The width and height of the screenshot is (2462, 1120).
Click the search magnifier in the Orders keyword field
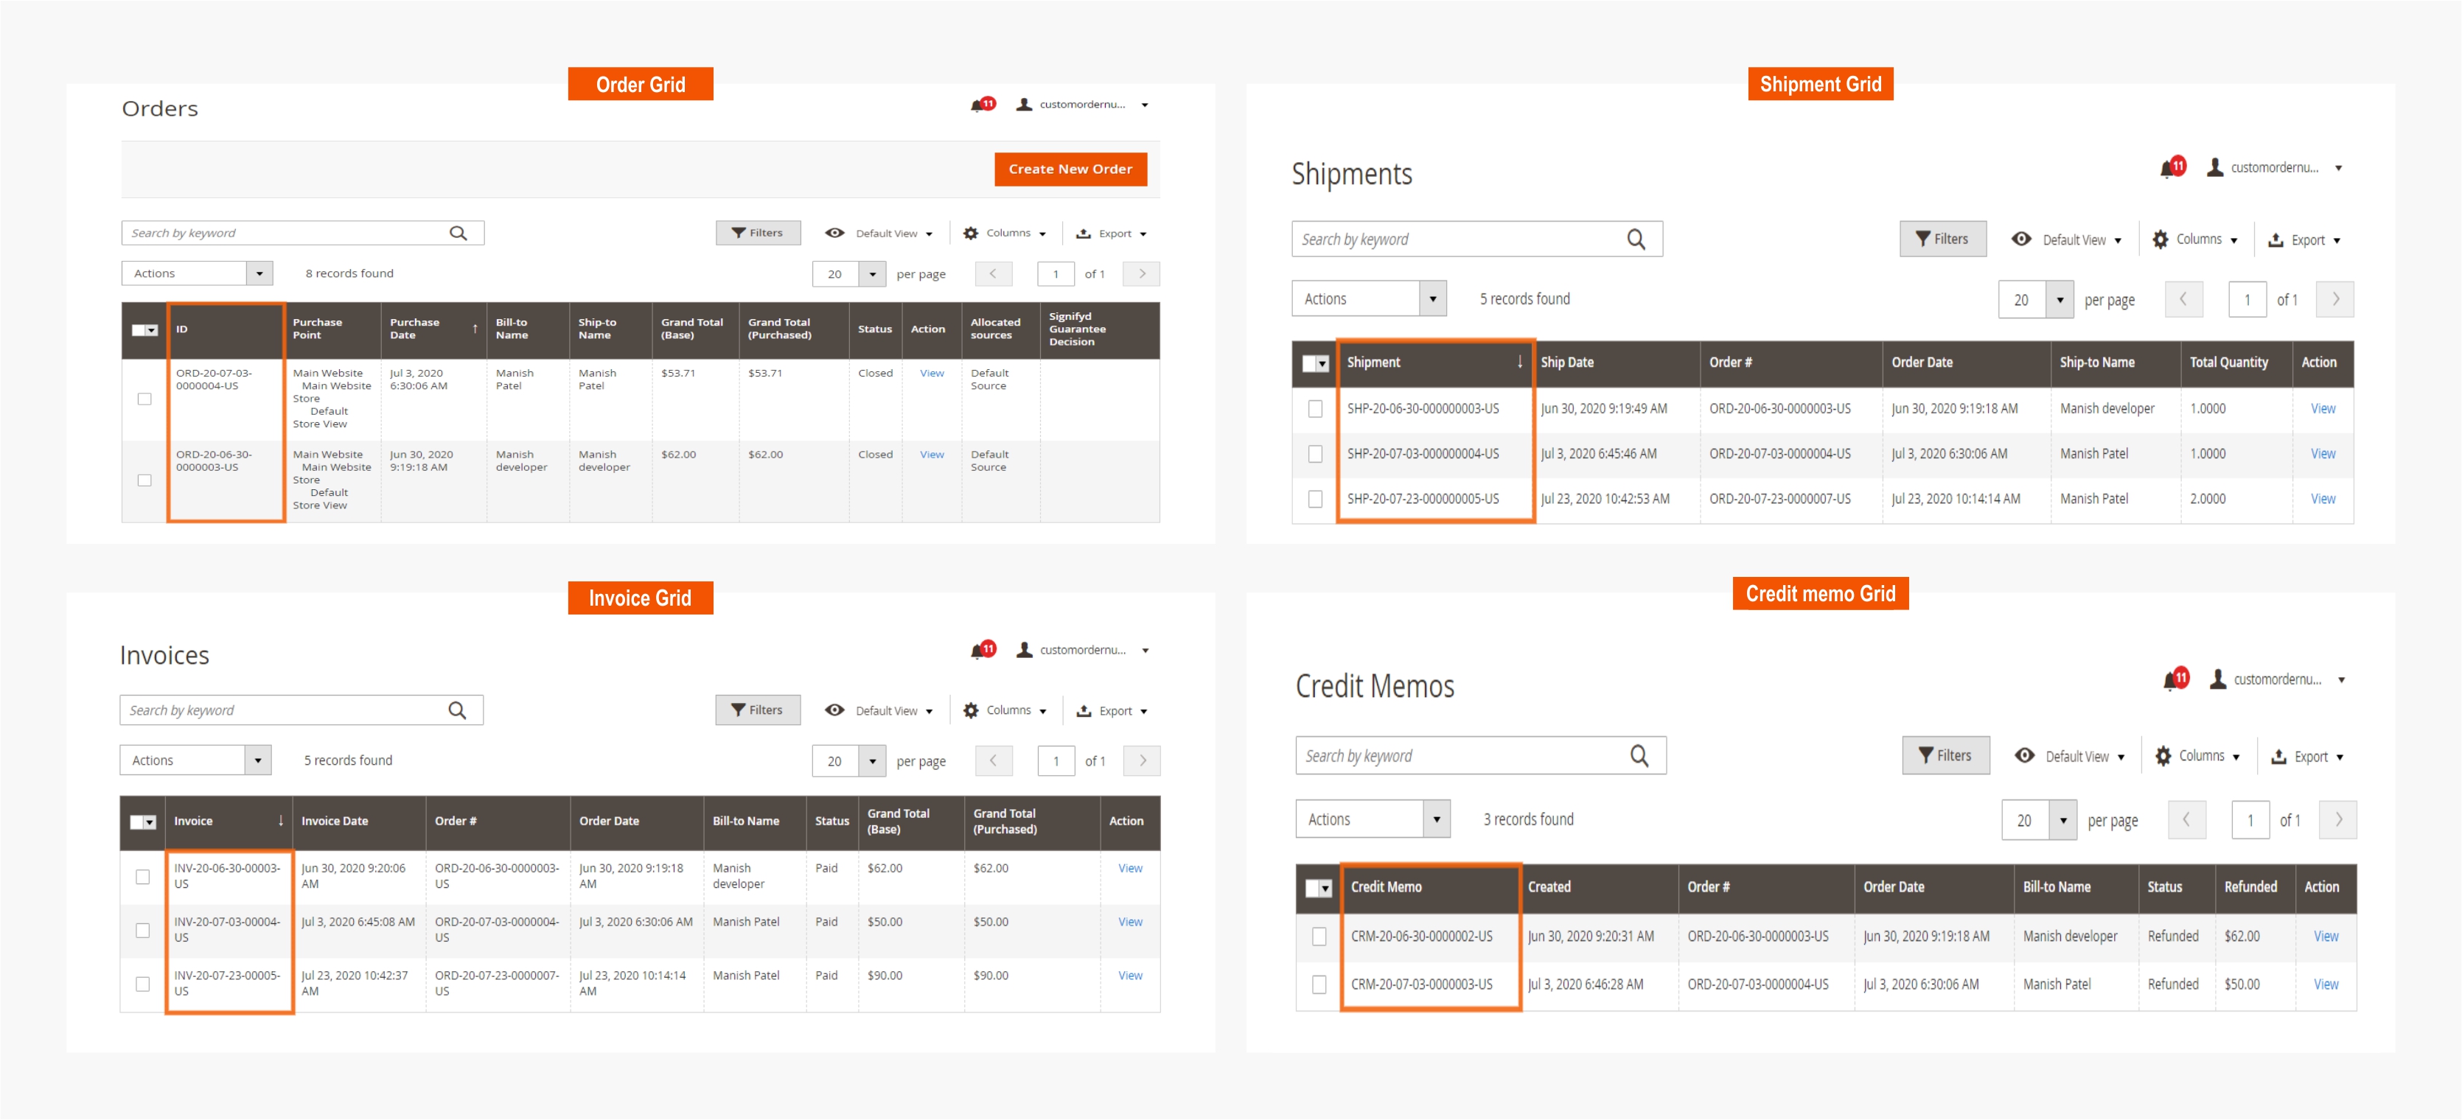(458, 232)
